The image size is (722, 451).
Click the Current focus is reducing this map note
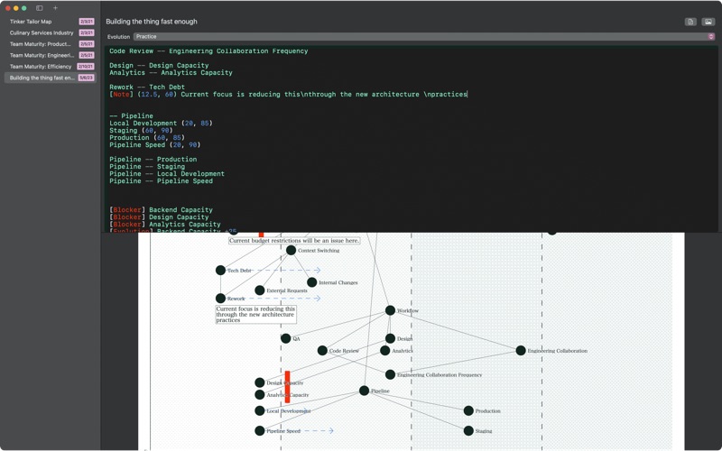click(x=255, y=314)
